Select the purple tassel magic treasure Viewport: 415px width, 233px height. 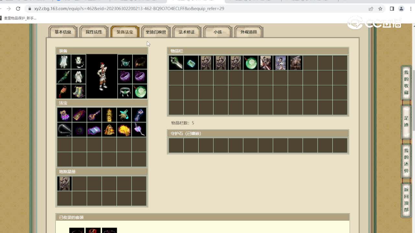(x=65, y=115)
